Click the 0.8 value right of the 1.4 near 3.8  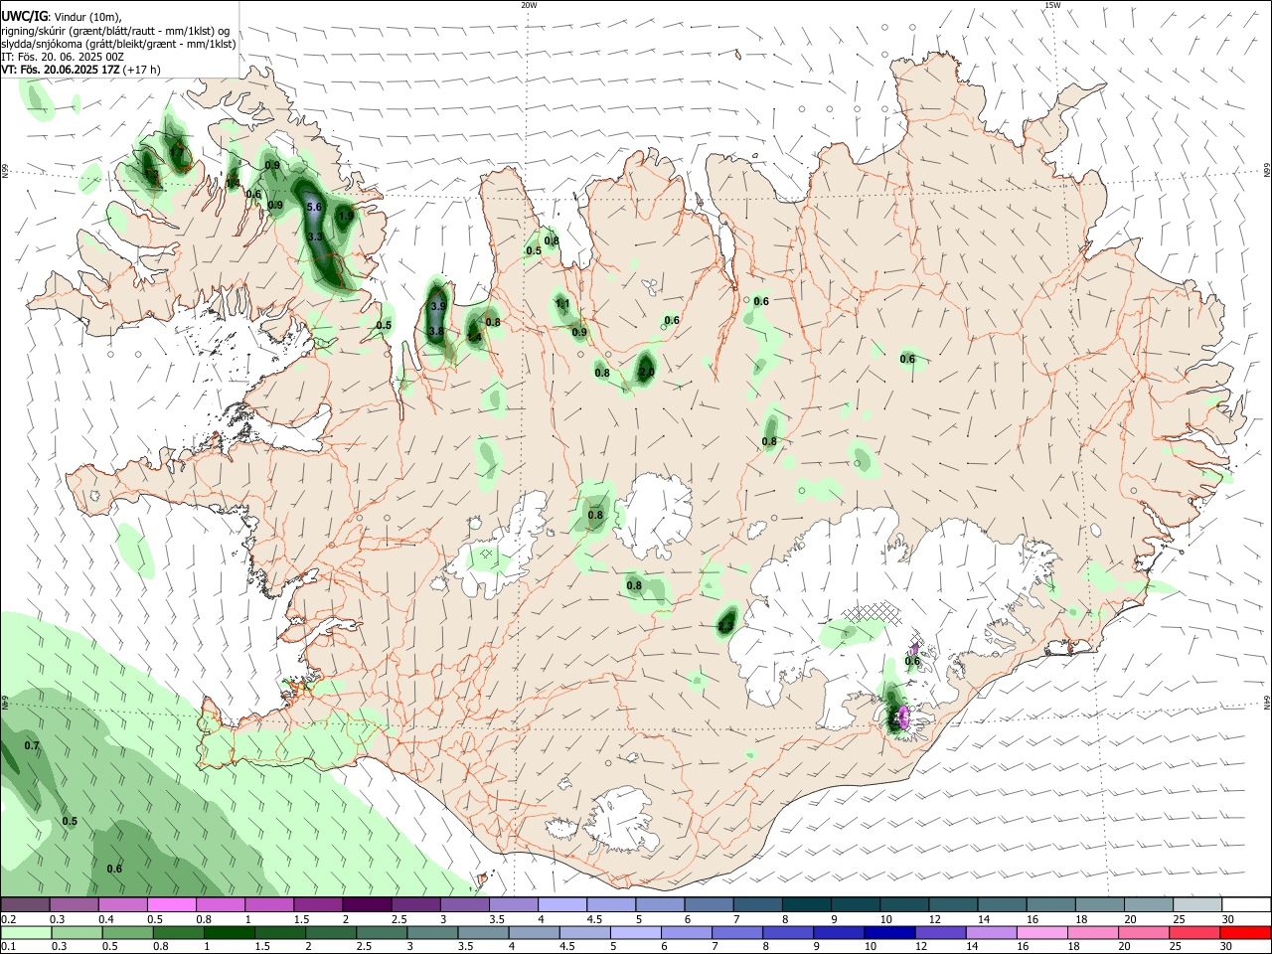point(492,323)
